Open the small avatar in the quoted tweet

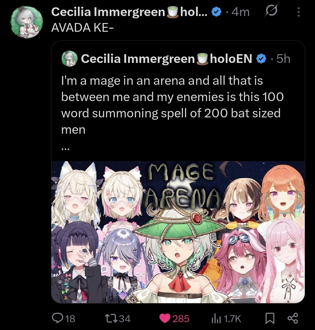[x=69, y=59]
